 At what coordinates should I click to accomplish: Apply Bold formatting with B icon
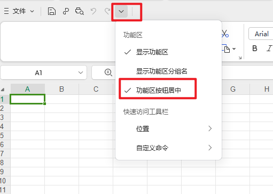tap(255, 48)
